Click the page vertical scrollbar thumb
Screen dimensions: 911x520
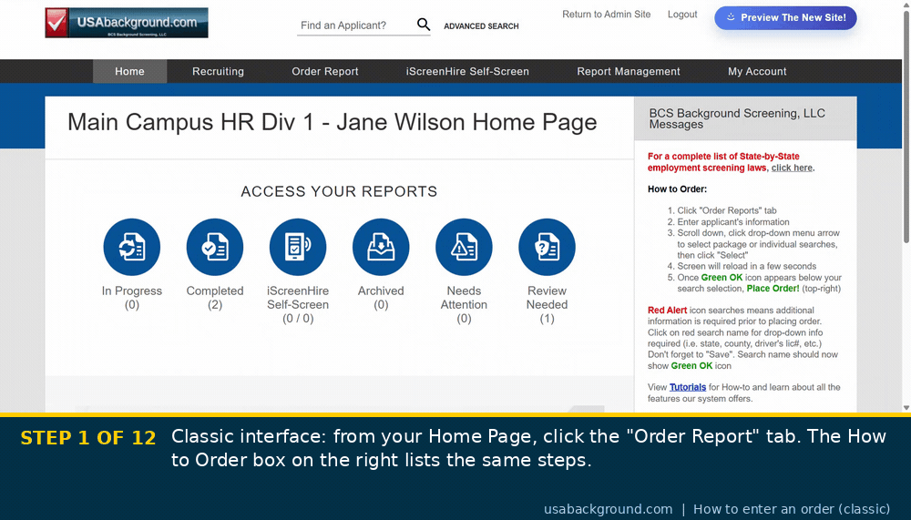[x=906, y=125]
